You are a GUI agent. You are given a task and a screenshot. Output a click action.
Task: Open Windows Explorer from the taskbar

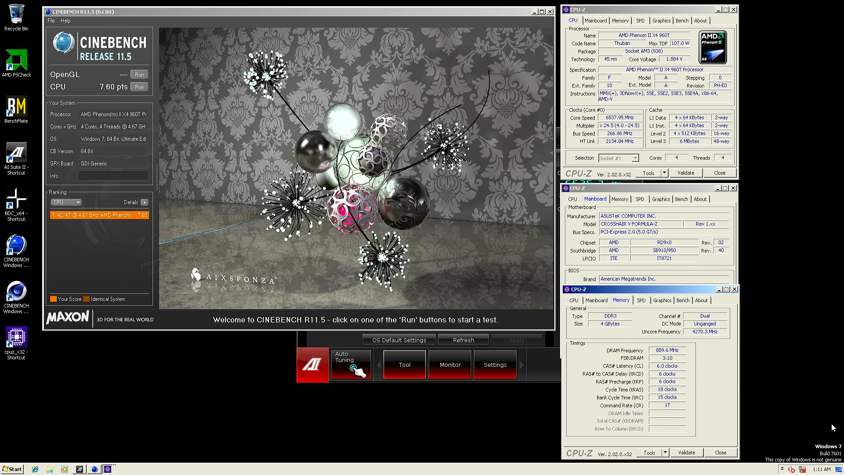point(50,469)
